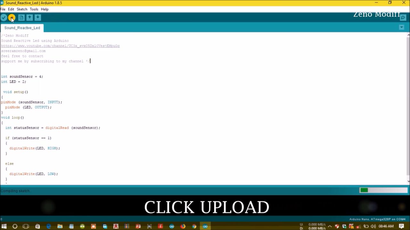Open the Sketch menu

coord(22,9)
